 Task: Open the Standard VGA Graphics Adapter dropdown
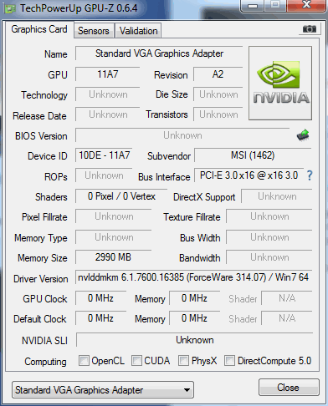(x=103, y=390)
